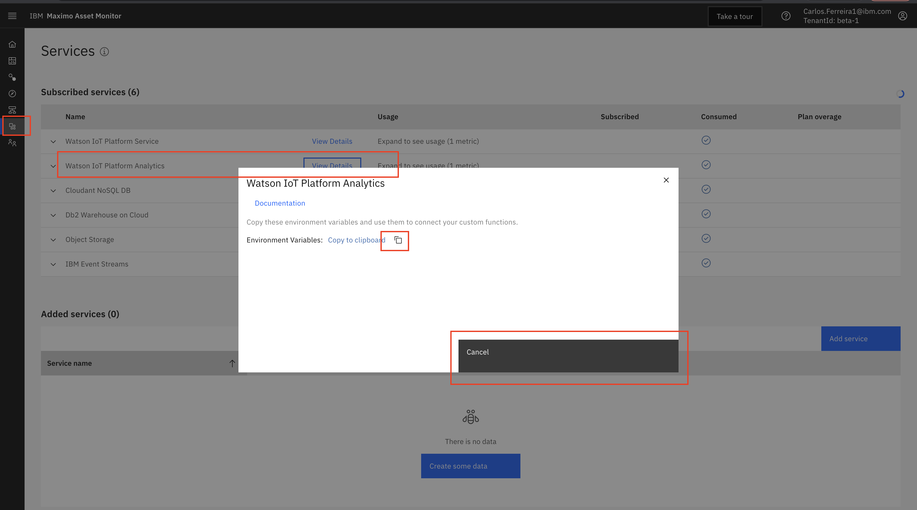Click the Carlos.Ferreira1@ibm.com account text
The image size is (917, 510).
(x=847, y=12)
